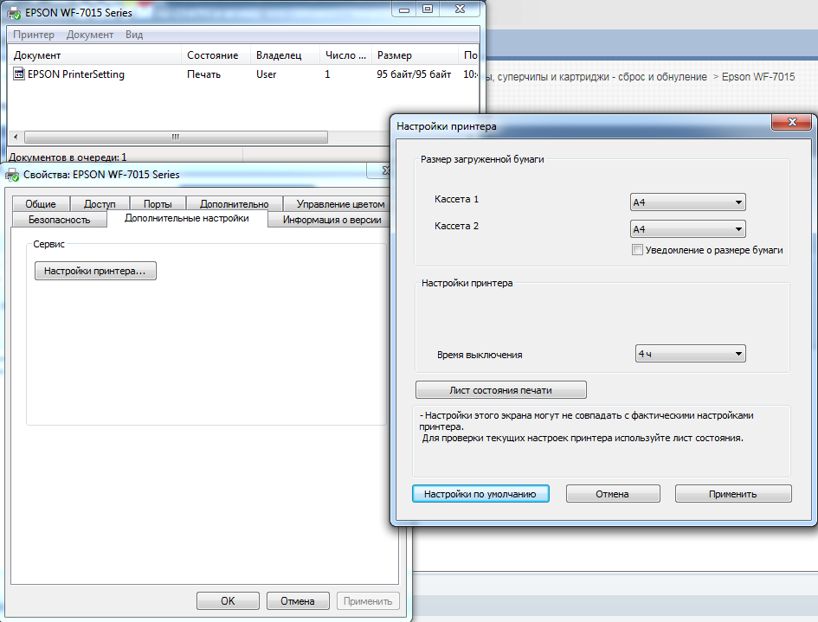This screenshot has height=622, width=818.
Task: Switch to the Доступ tab
Action: (100, 204)
